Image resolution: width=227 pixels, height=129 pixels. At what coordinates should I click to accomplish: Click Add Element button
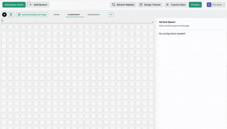tap(38, 5)
